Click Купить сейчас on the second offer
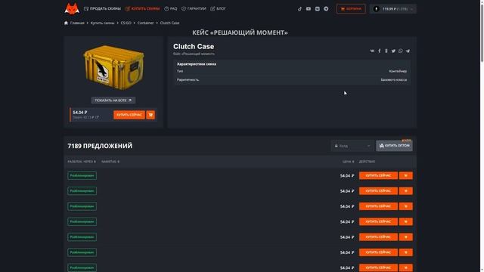 coord(378,191)
